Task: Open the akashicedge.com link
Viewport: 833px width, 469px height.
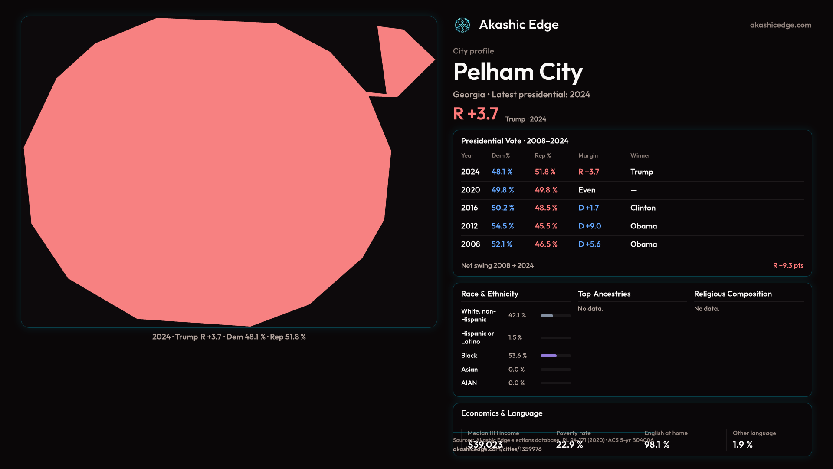Action: pos(780,25)
